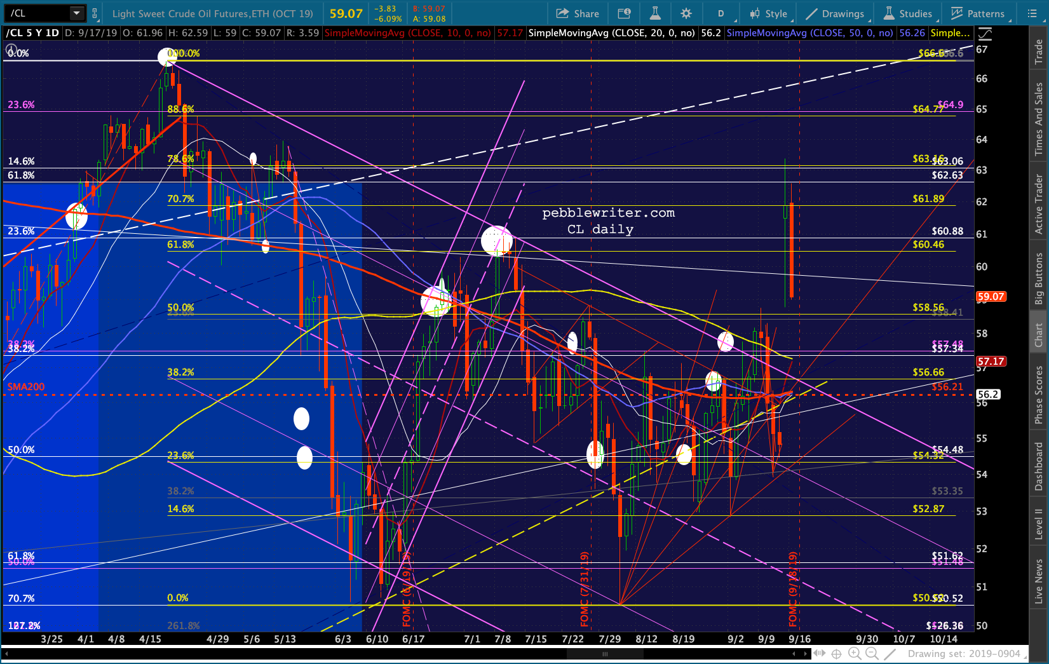Open the Drawing set 2019-0904 selector

(x=968, y=653)
